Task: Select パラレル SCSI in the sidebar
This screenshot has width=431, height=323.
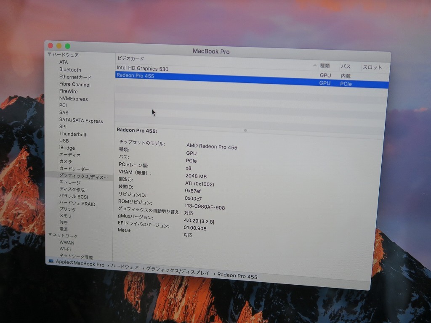Action: click(74, 196)
